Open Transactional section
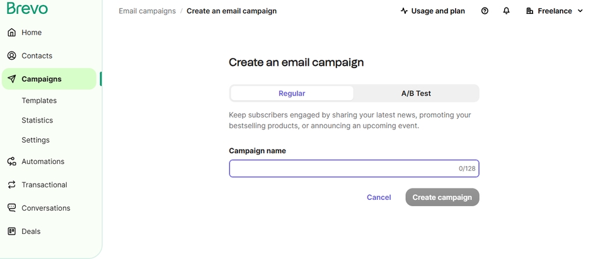The height and width of the screenshot is (259, 605). 44,185
